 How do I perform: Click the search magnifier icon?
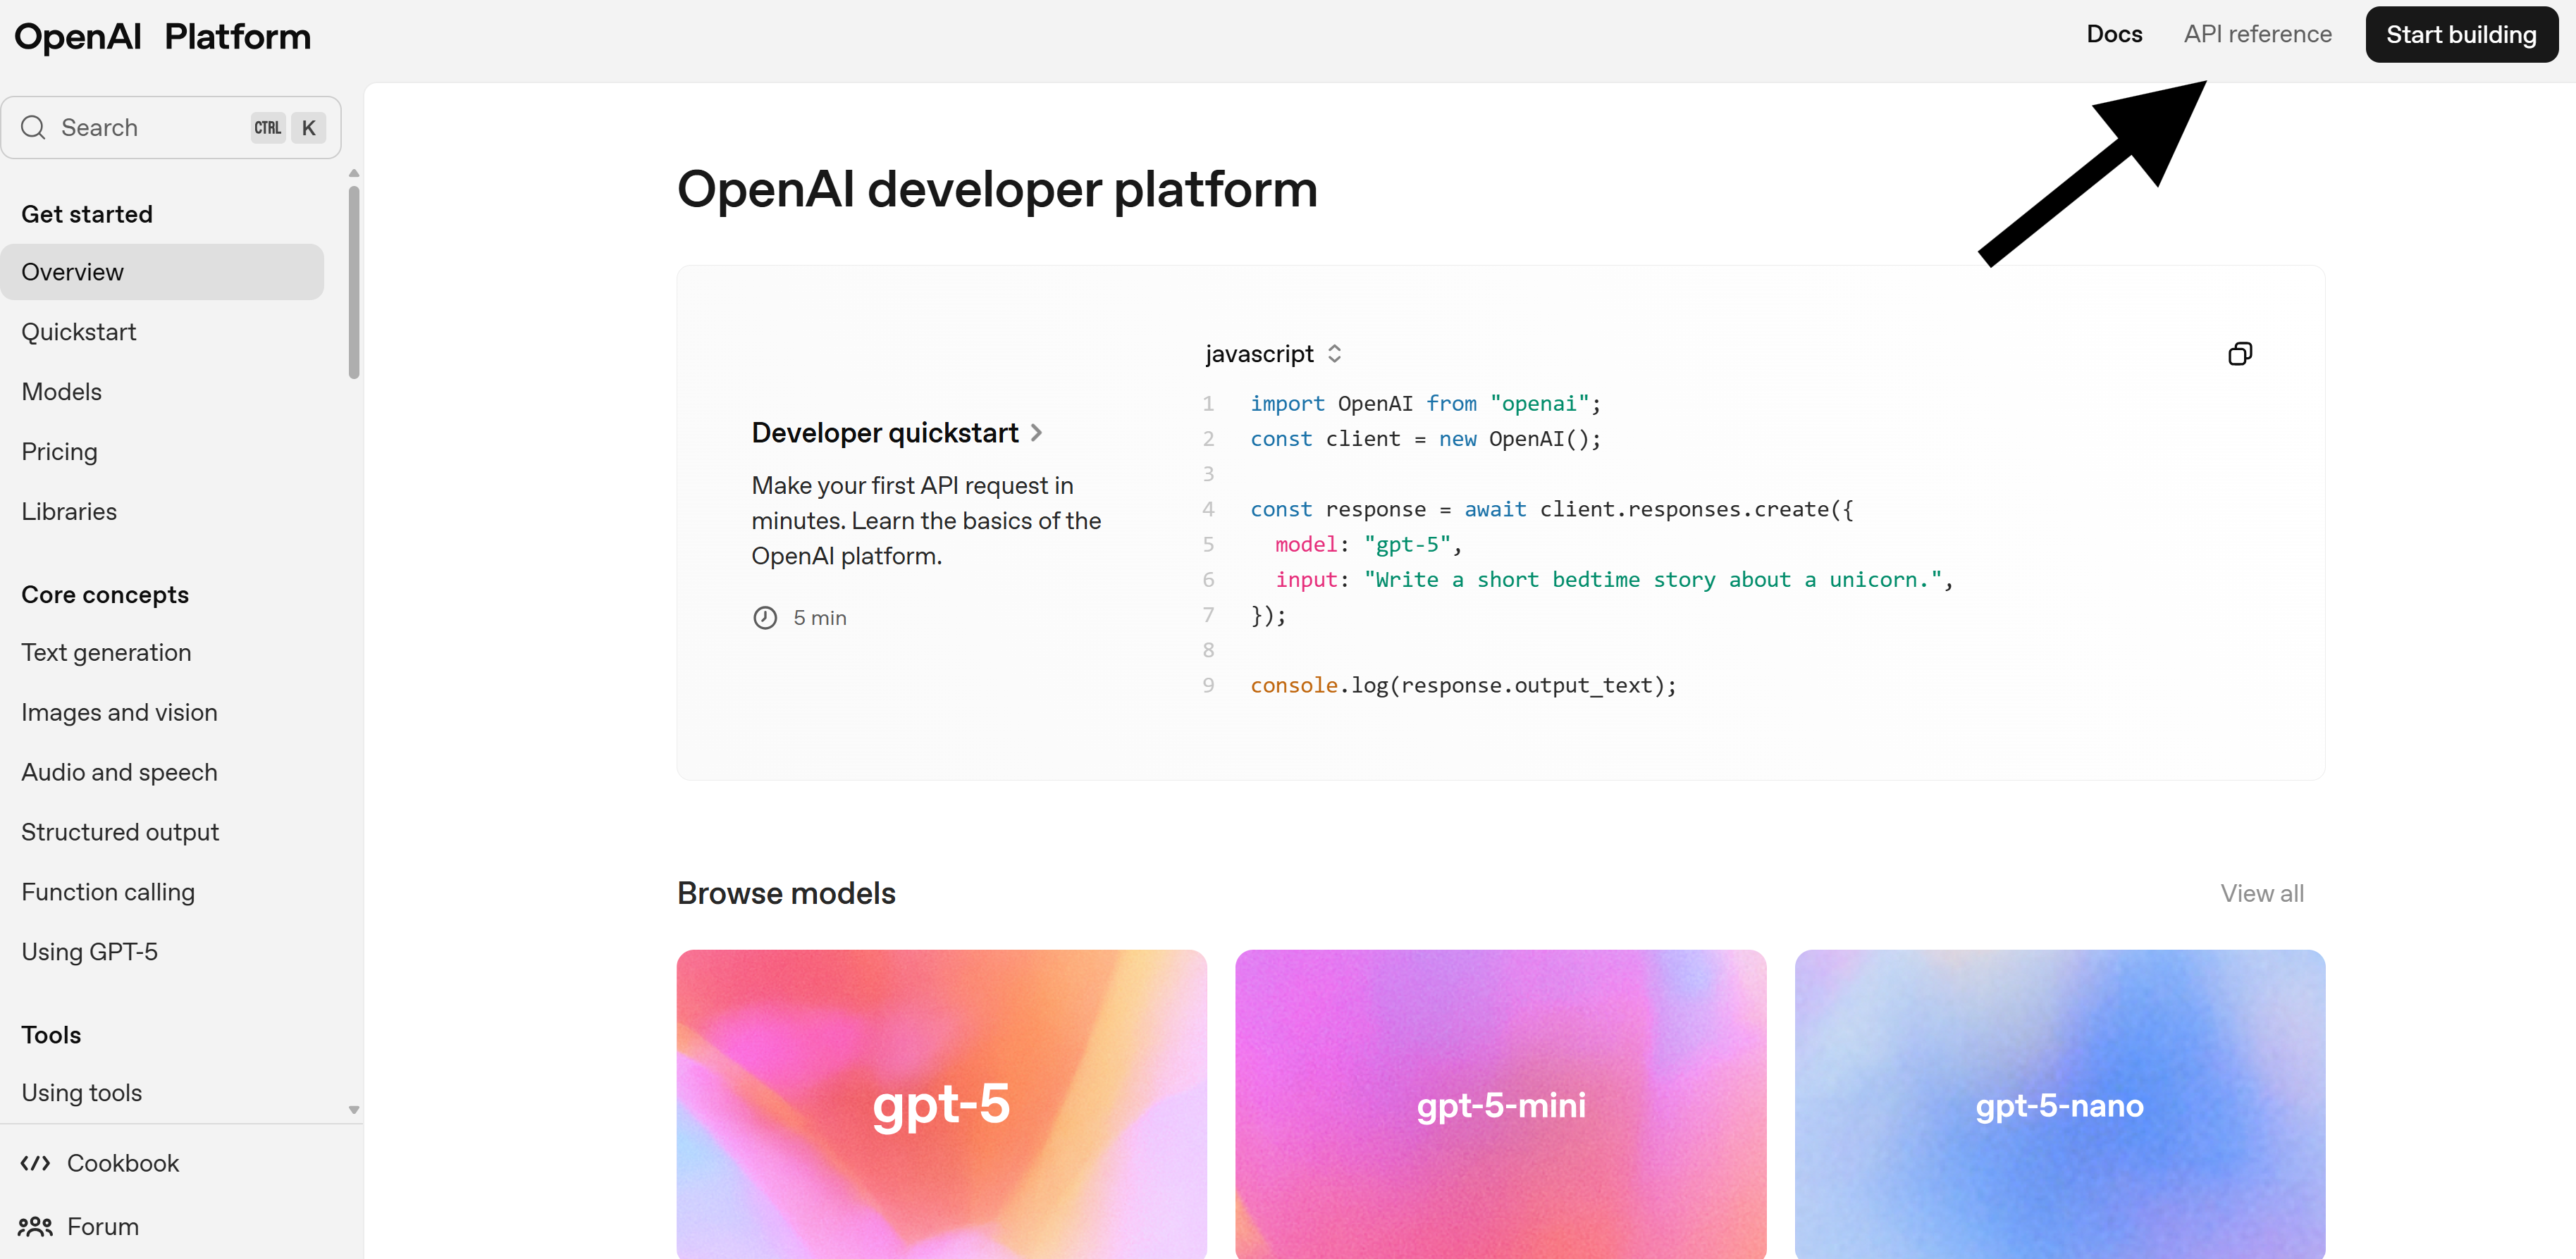(x=33, y=127)
